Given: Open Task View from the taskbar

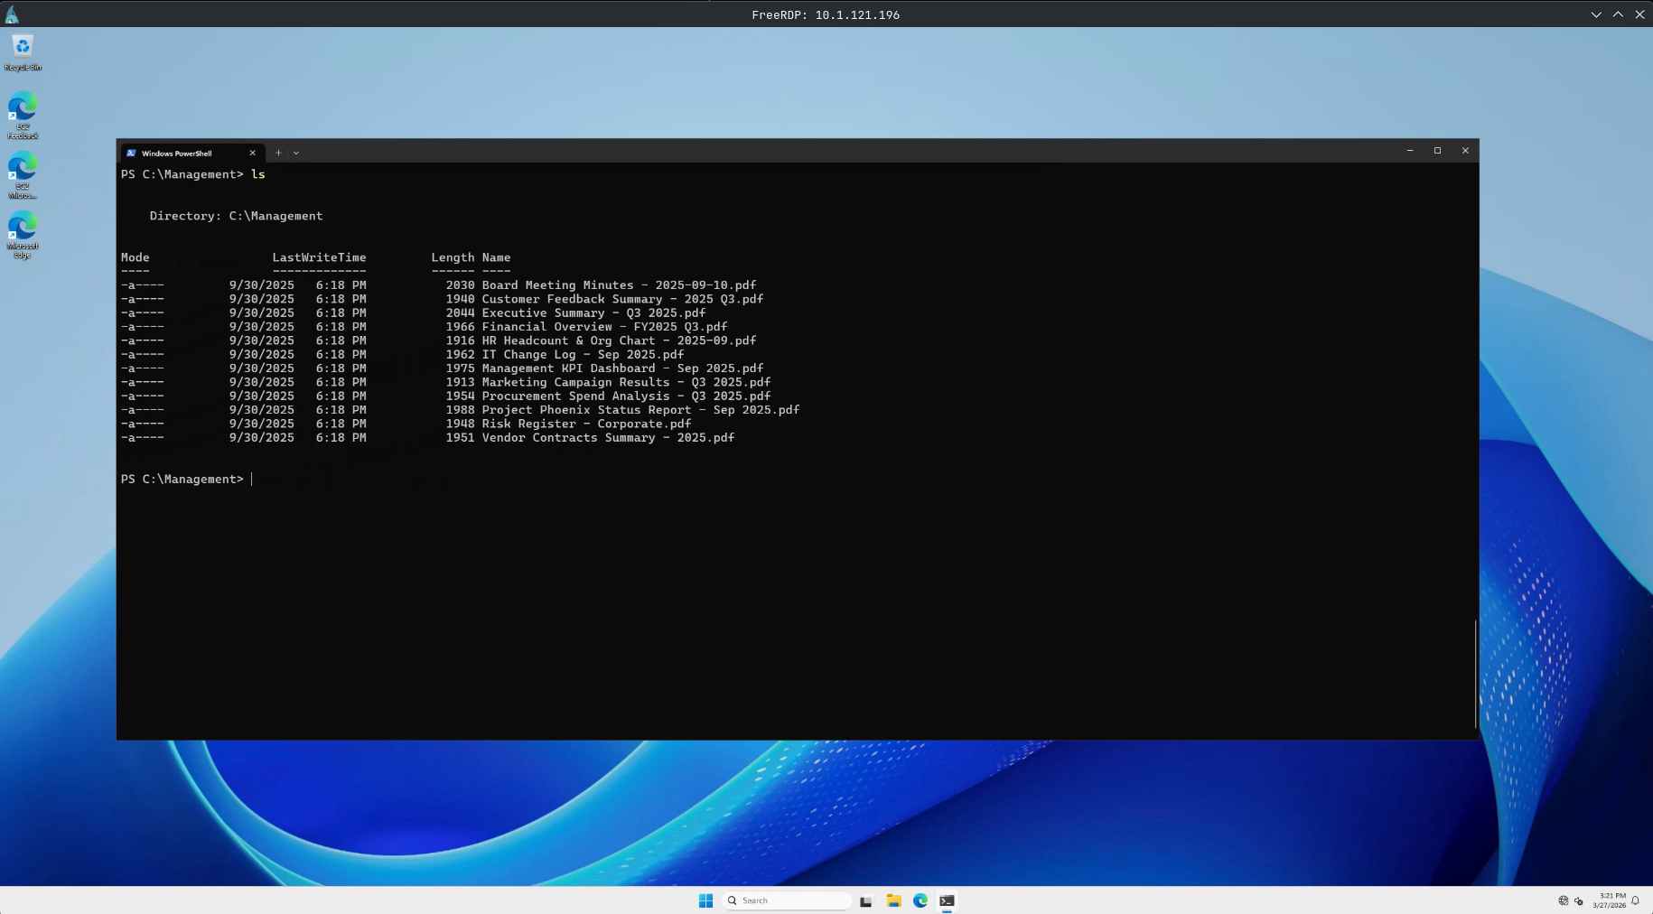Looking at the screenshot, I should pyautogui.click(x=865, y=900).
